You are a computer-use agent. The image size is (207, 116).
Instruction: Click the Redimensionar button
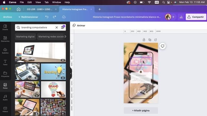[x=28, y=17]
